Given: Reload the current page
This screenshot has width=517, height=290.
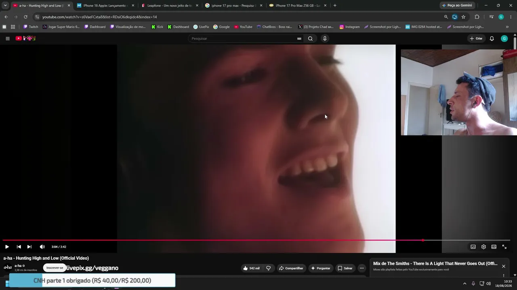Looking at the screenshot, I should coord(25,17).
